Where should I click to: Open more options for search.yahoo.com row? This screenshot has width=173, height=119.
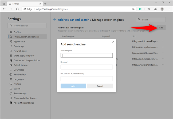pyautogui.click(x=163, y=47)
